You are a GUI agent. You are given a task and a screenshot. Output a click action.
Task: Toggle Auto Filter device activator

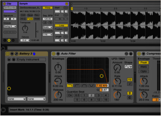54,53
